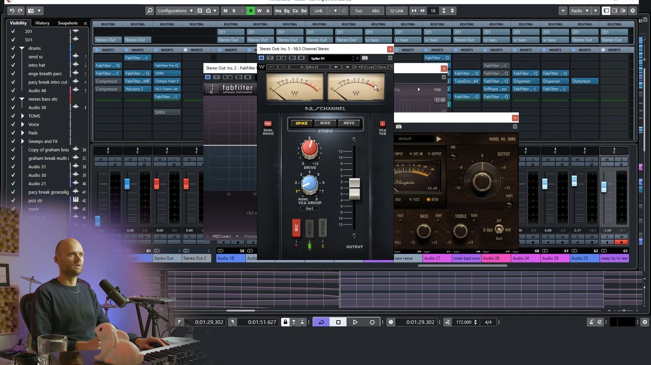Switch to the Visibility tab

18,23
